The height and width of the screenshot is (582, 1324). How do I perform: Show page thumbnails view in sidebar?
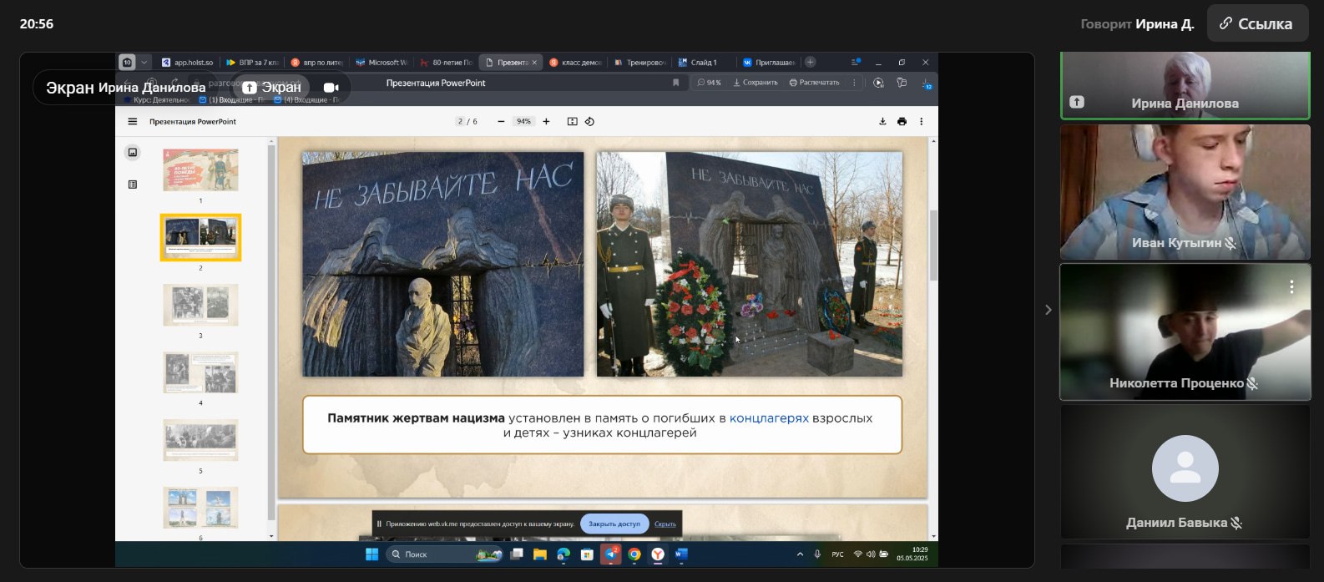tap(132, 152)
